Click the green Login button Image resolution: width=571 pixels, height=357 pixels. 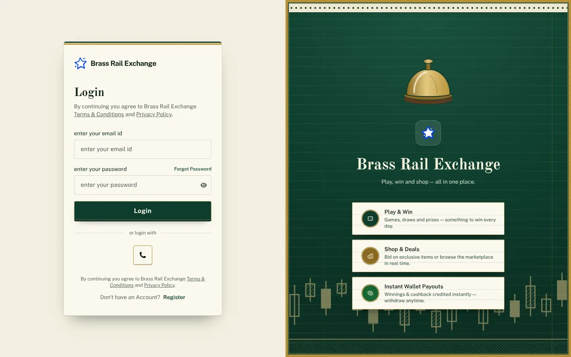[143, 211]
